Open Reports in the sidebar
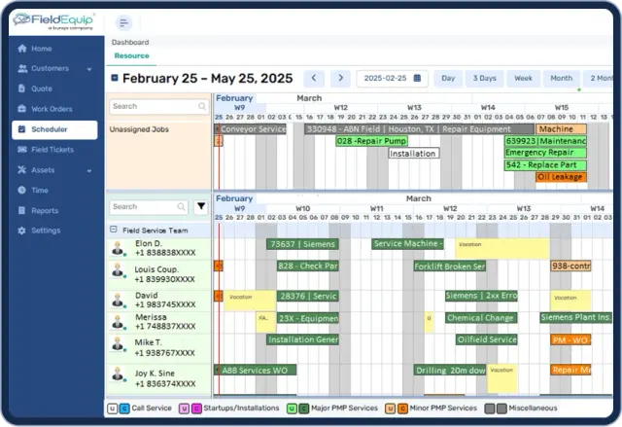Screen dimensions: 622x427 pyautogui.click(x=54, y=211)
